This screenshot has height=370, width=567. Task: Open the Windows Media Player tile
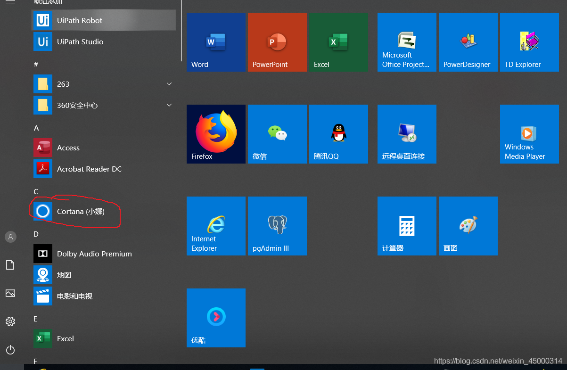(529, 134)
